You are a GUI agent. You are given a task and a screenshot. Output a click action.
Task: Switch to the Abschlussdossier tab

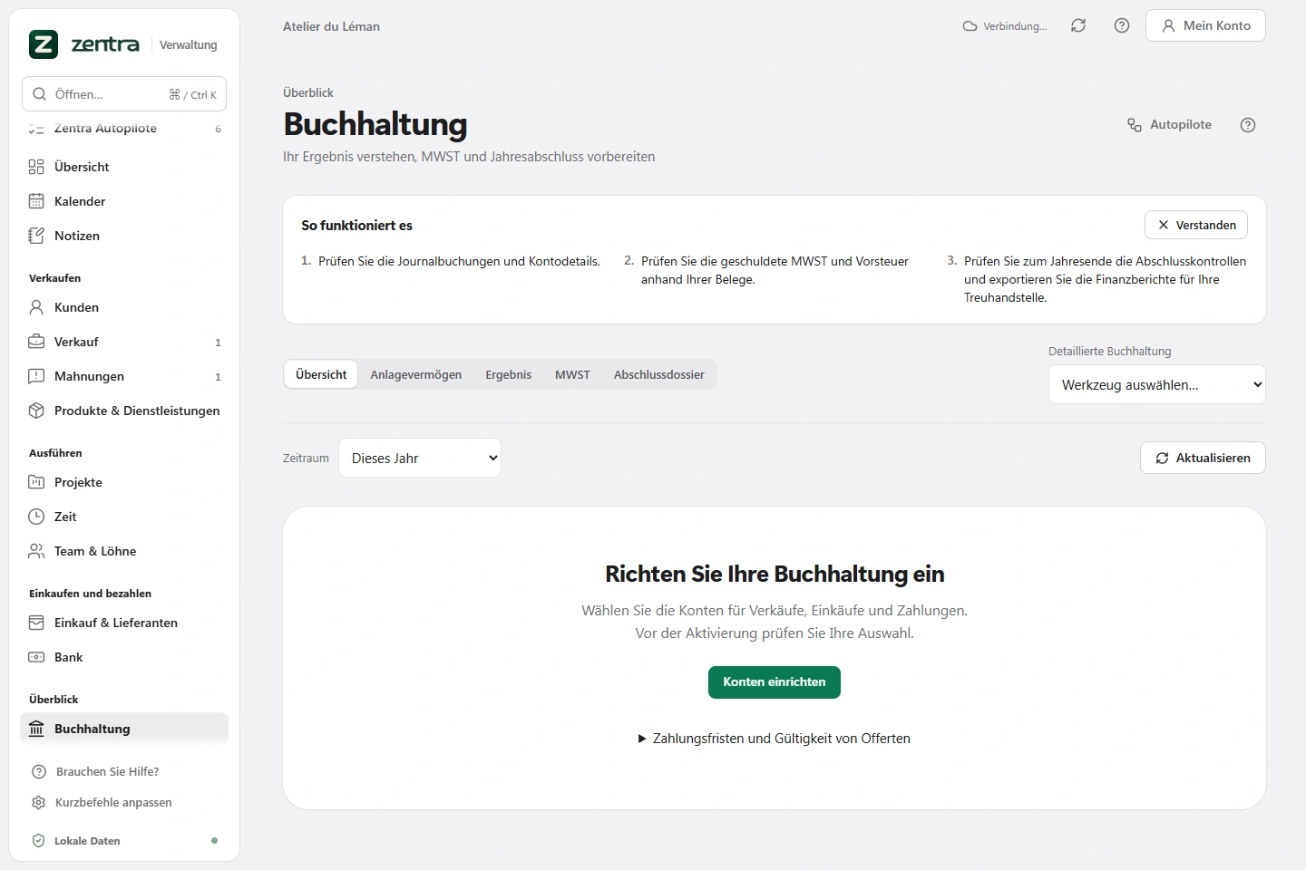pyautogui.click(x=659, y=374)
